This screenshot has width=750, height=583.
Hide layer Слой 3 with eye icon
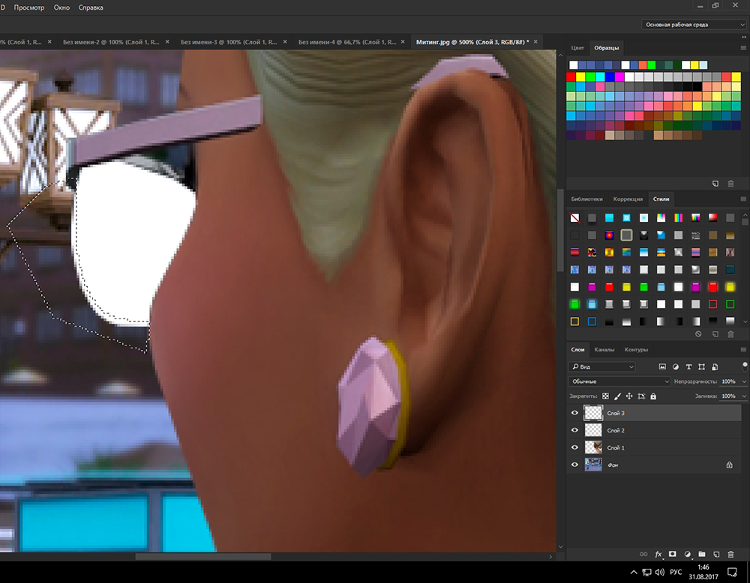click(575, 413)
